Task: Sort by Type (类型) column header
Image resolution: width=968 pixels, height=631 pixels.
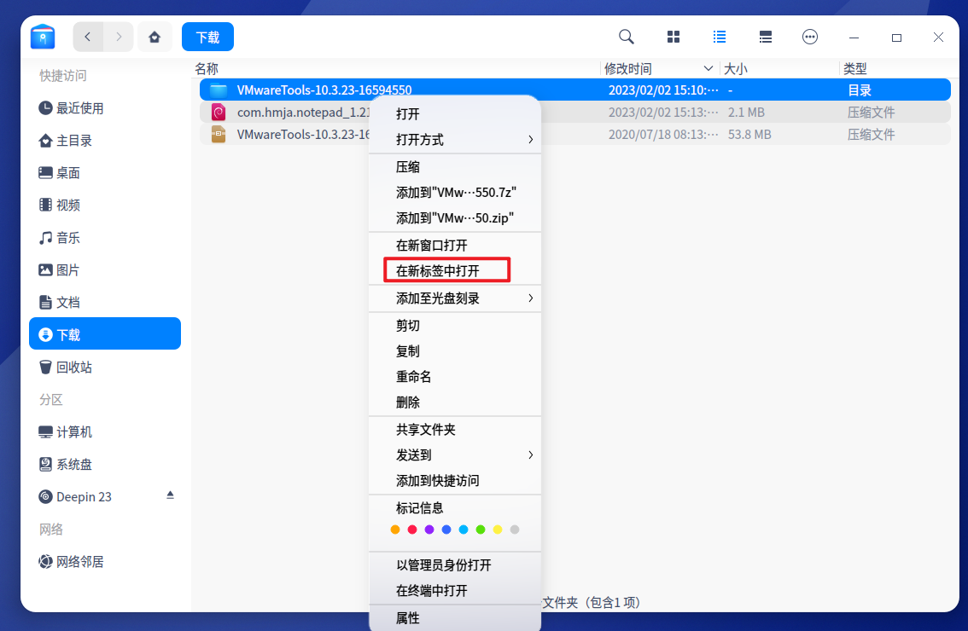Action: pyautogui.click(x=895, y=68)
